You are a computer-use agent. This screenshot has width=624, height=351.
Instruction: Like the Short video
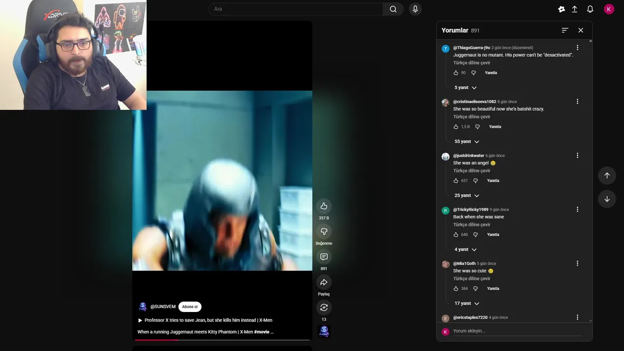[324, 206]
